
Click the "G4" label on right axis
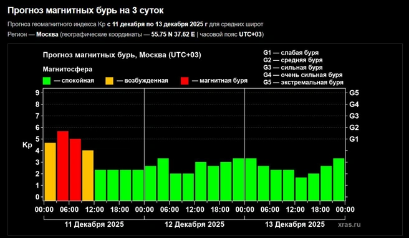point(354,104)
